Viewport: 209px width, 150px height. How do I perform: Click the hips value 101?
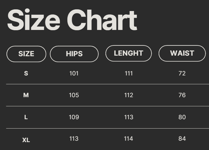(x=74, y=73)
